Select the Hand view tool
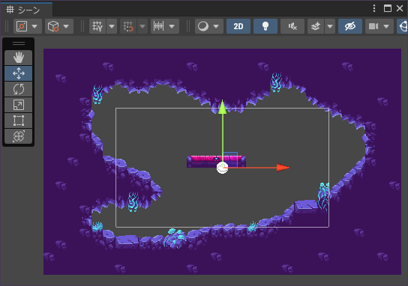408x286 pixels. [19, 58]
